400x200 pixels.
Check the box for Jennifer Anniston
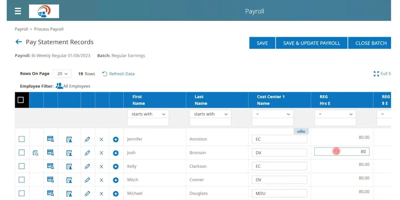[22, 139]
